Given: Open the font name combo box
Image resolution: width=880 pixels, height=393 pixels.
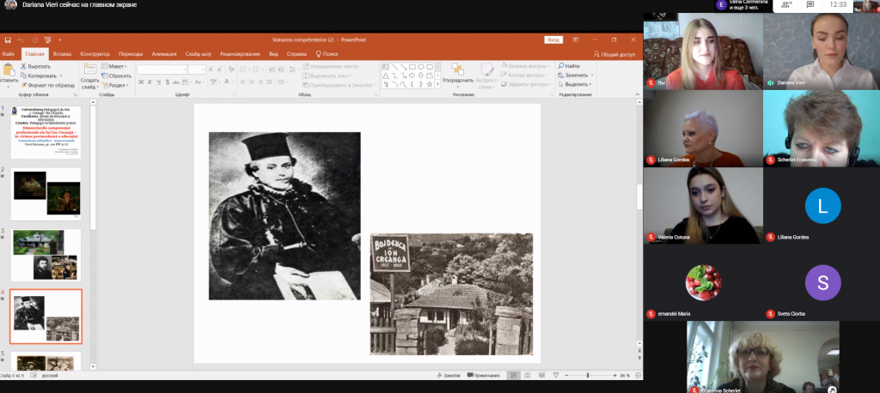Looking at the screenshot, I should click(x=162, y=70).
